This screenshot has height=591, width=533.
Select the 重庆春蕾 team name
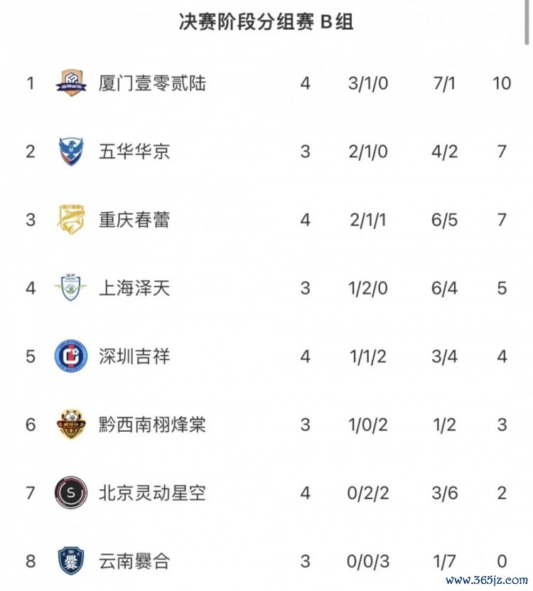(x=134, y=220)
